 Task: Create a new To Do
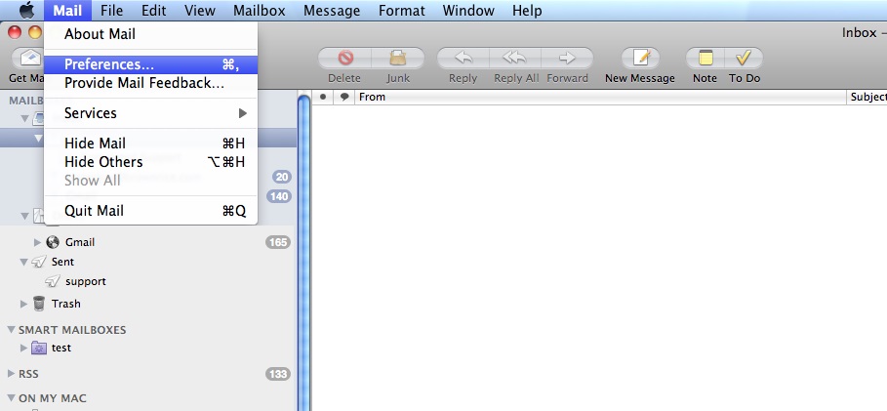(x=744, y=58)
